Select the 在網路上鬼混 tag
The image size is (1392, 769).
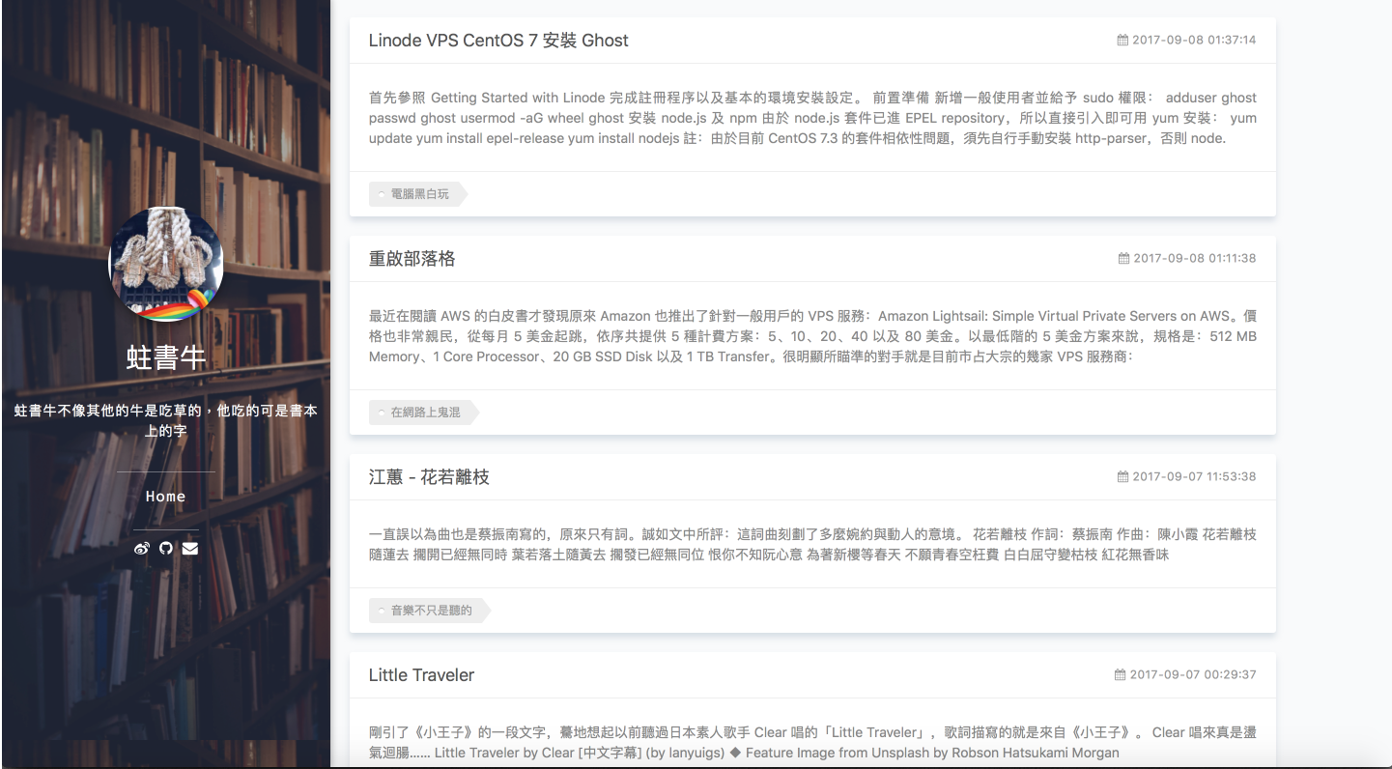coord(424,413)
